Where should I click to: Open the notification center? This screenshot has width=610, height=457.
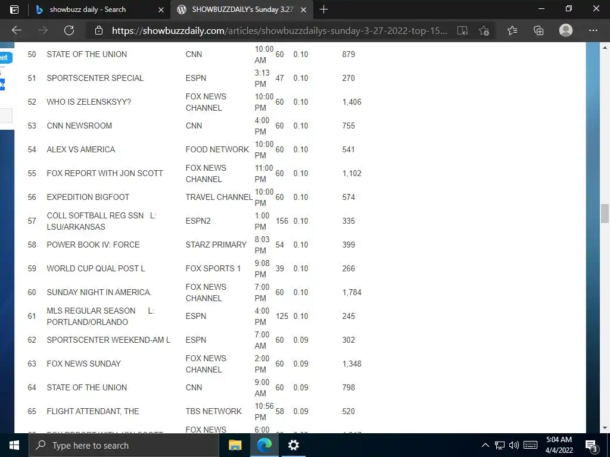pos(592,445)
